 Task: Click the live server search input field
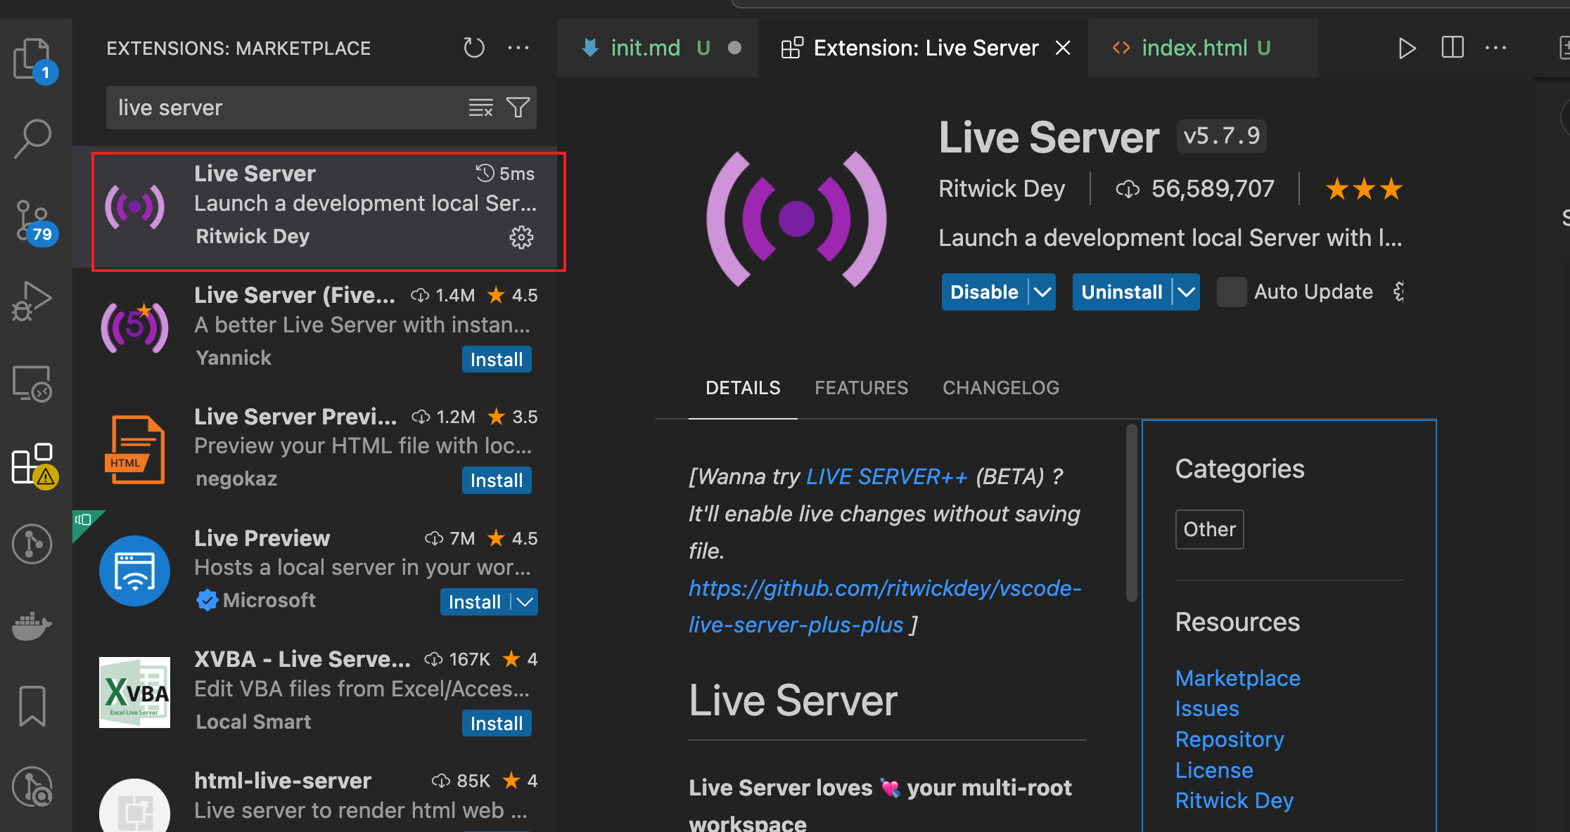tap(288, 108)
